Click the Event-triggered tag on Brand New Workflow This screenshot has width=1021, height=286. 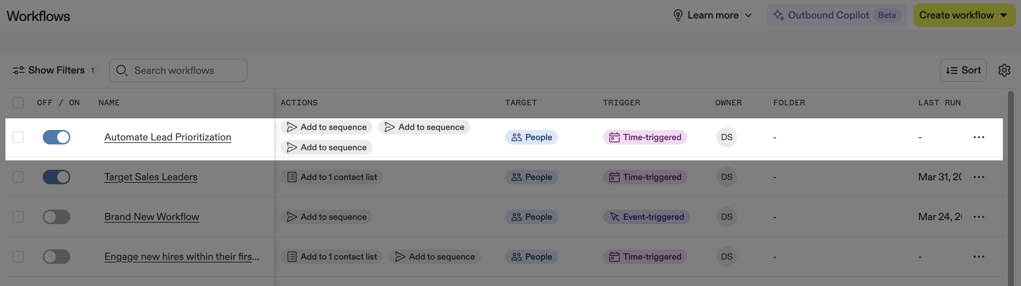tap(646, 217)
